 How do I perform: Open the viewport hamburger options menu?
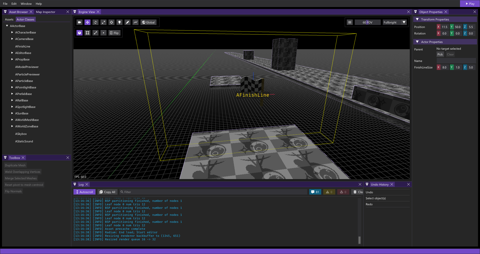tap(350, 22)
